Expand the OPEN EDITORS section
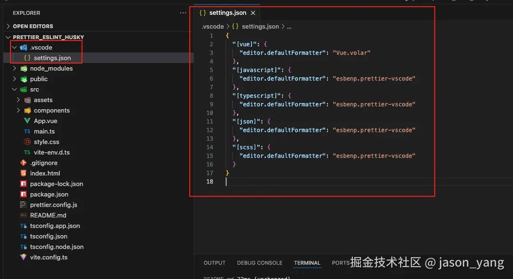This screenshot has height=279, width=513. [x=8, y=26]
